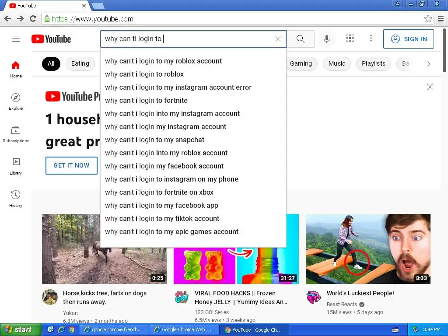Open Explore in the sidebar
The height and width of the screenshot is (336, 448).
tap(16, 101)
